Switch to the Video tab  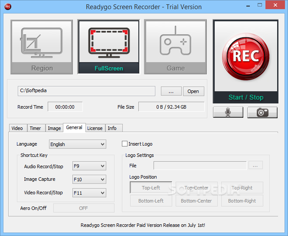click(x=18, y=128)
